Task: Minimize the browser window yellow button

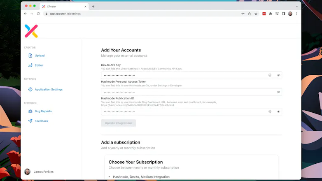Action: pos(30,6)
